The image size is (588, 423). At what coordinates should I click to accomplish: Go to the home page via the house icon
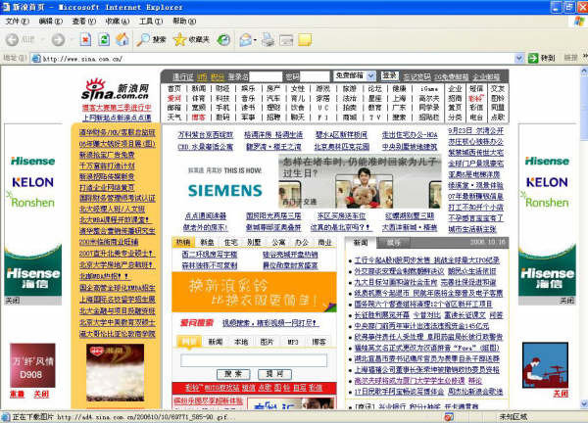coord(122,39)
